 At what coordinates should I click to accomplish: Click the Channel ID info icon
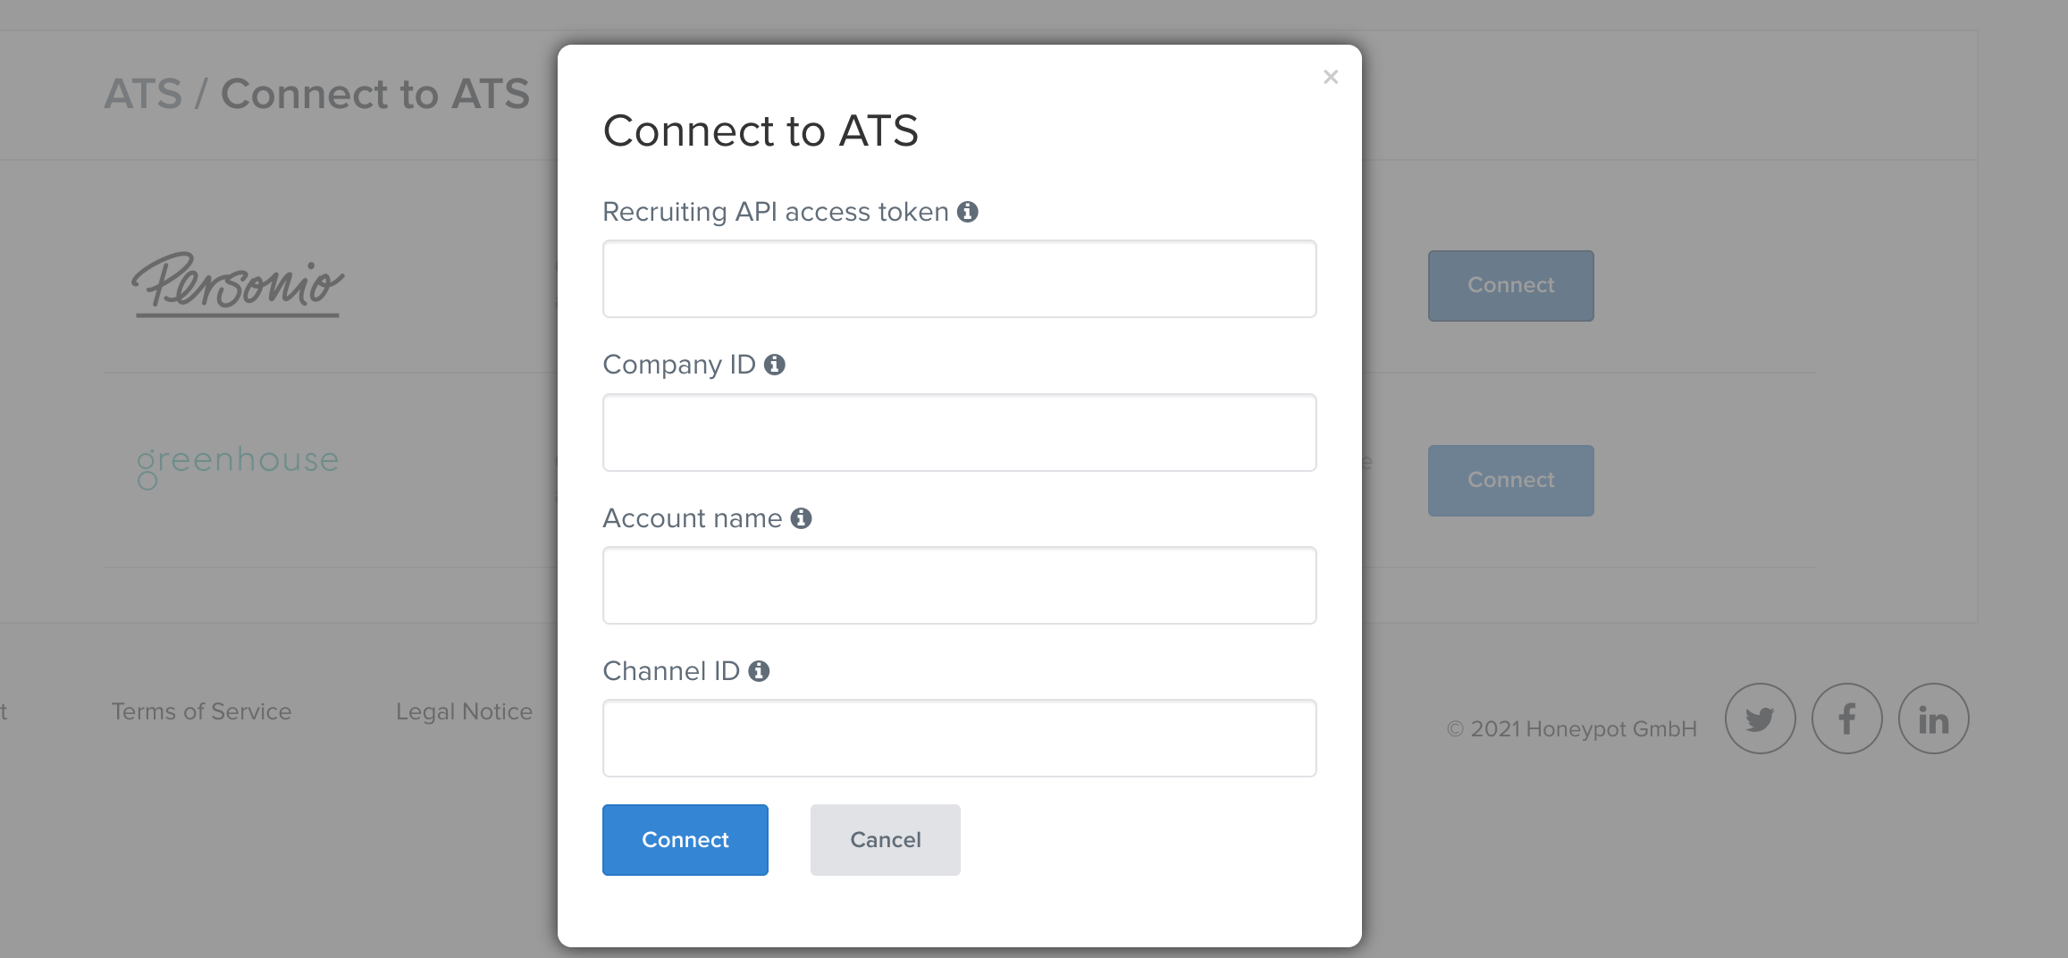(x=761, y=671)
